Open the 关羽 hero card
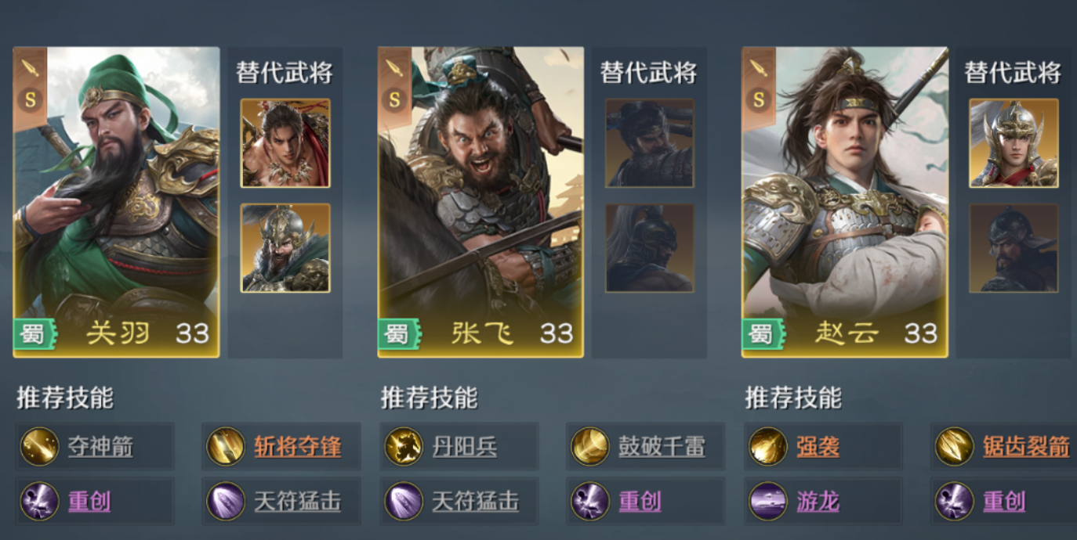1077x540 pixels. point(116,202)
